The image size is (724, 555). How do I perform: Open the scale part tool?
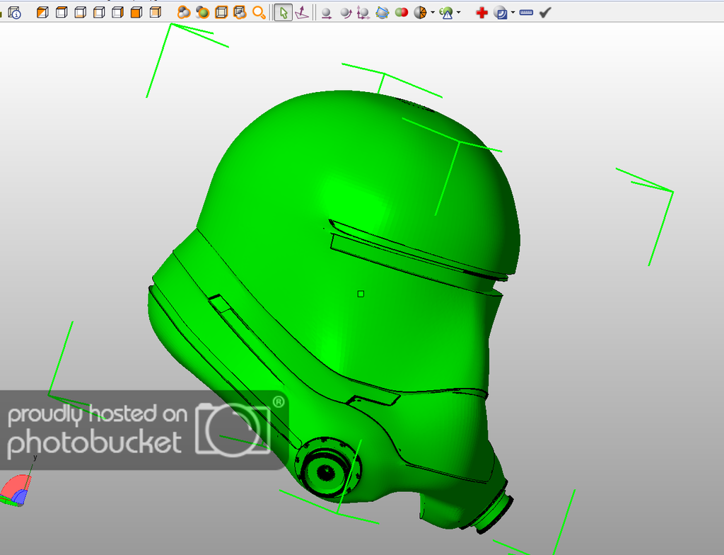363,13
